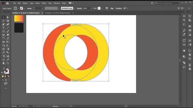Reset to default fill and stroke
The image size is (193, 108).
click(x=2, y=73)
